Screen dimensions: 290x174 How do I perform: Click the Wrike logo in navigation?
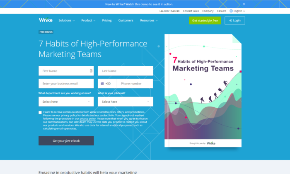(x=46, y=20)
